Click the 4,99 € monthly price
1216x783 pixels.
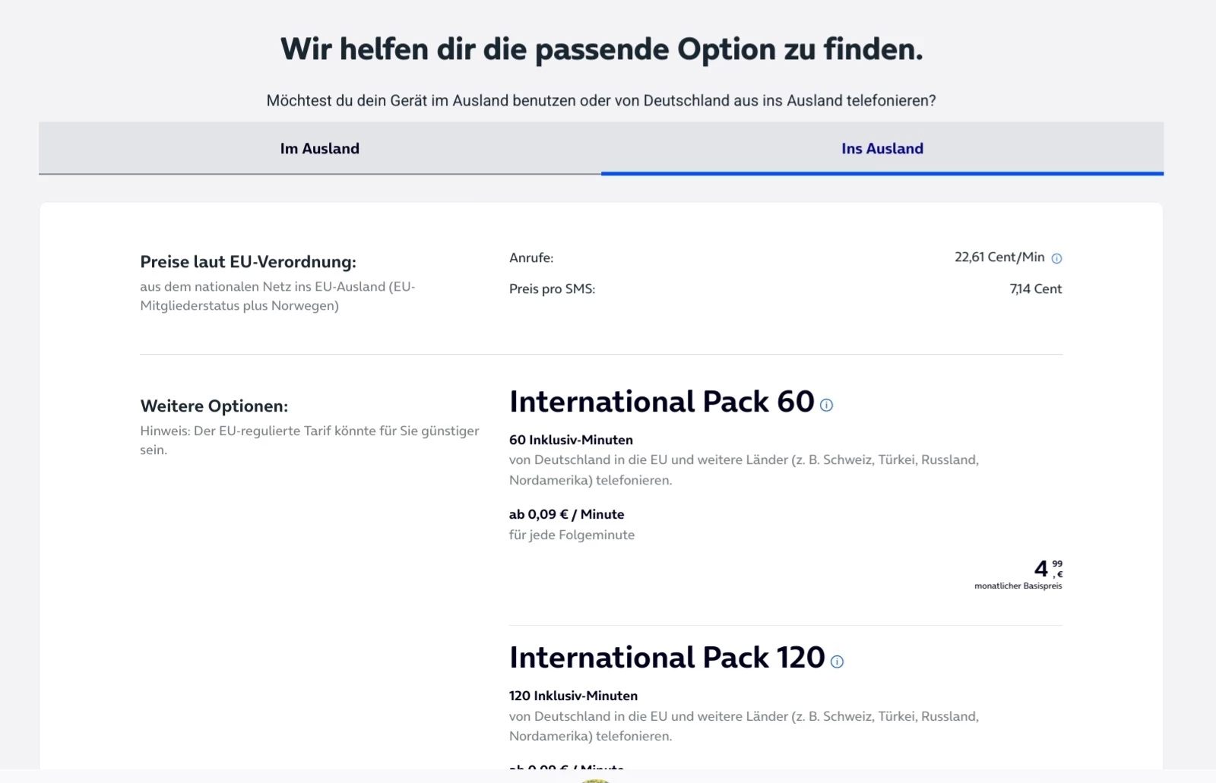click(1047, 568)
